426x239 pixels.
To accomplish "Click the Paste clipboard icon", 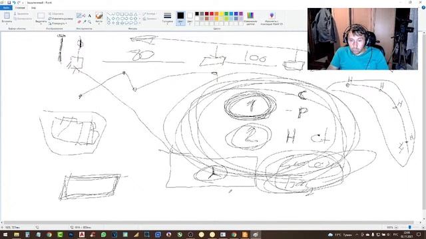I will click(x=7, y=16).
